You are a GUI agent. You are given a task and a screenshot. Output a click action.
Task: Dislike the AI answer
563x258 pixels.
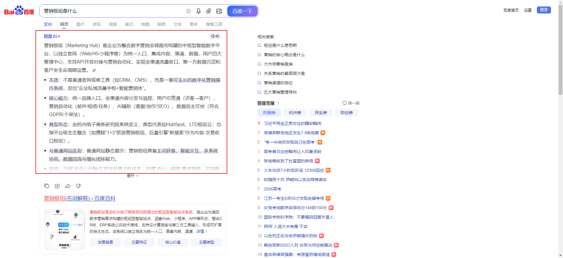tap(78, 186)
